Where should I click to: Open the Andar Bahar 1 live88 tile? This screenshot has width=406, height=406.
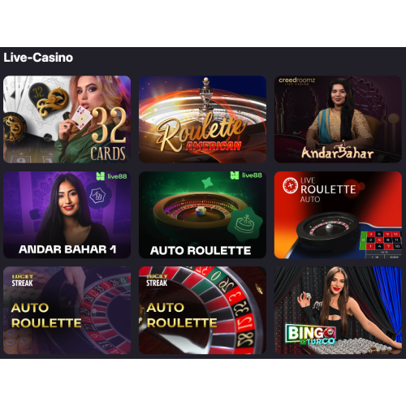click(x=67, y=214)
